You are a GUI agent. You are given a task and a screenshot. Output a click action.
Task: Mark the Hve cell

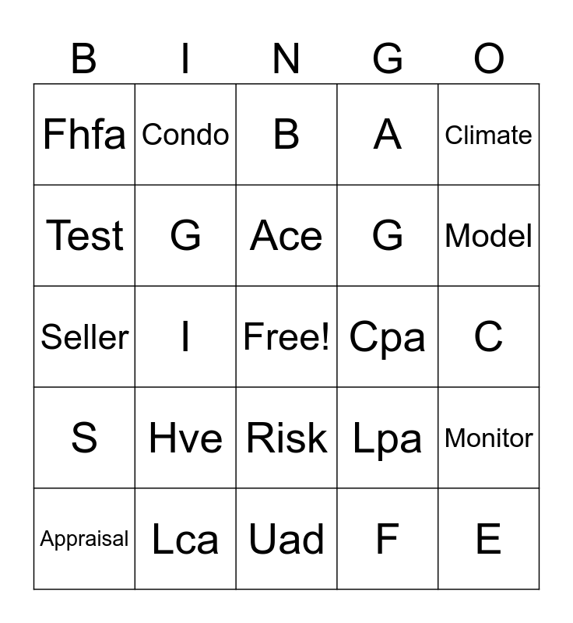pyautogui.click(x=185, y=438)
